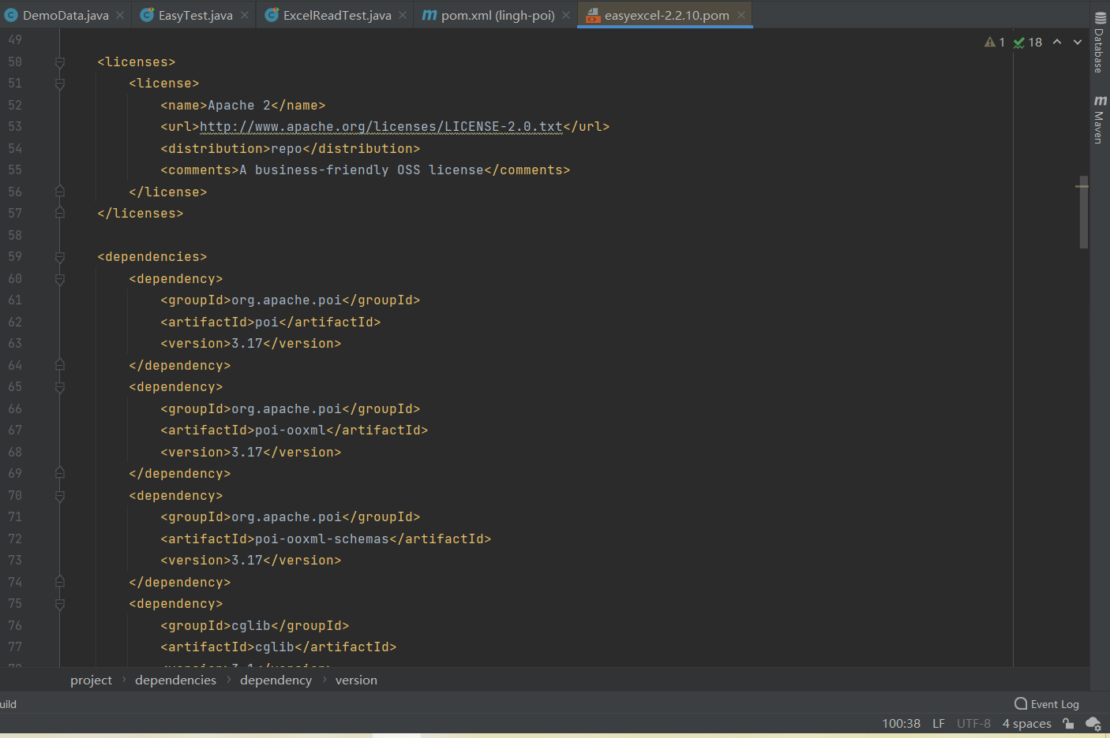Collapse the dependency block at line 70
This screenshot has width=1110, height=738.
(x=59, y=496)
